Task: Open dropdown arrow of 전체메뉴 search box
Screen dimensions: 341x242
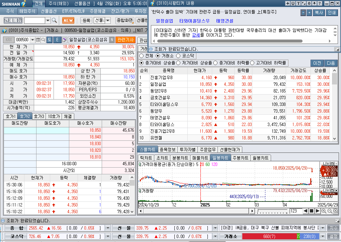Action: [x=48, y=20]
